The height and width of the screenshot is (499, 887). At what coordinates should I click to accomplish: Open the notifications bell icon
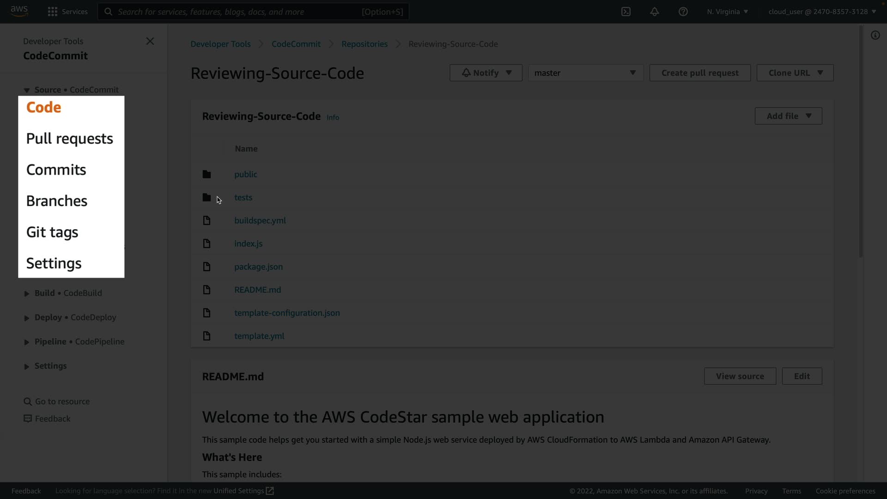[x=655, y=12]
